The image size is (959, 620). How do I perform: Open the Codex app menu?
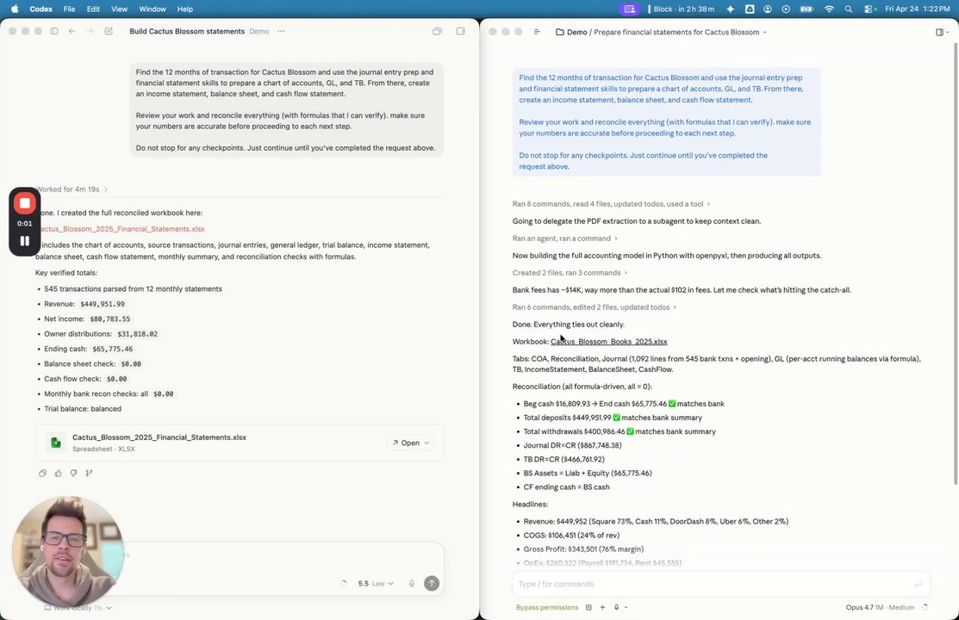[x=41, y=9]
